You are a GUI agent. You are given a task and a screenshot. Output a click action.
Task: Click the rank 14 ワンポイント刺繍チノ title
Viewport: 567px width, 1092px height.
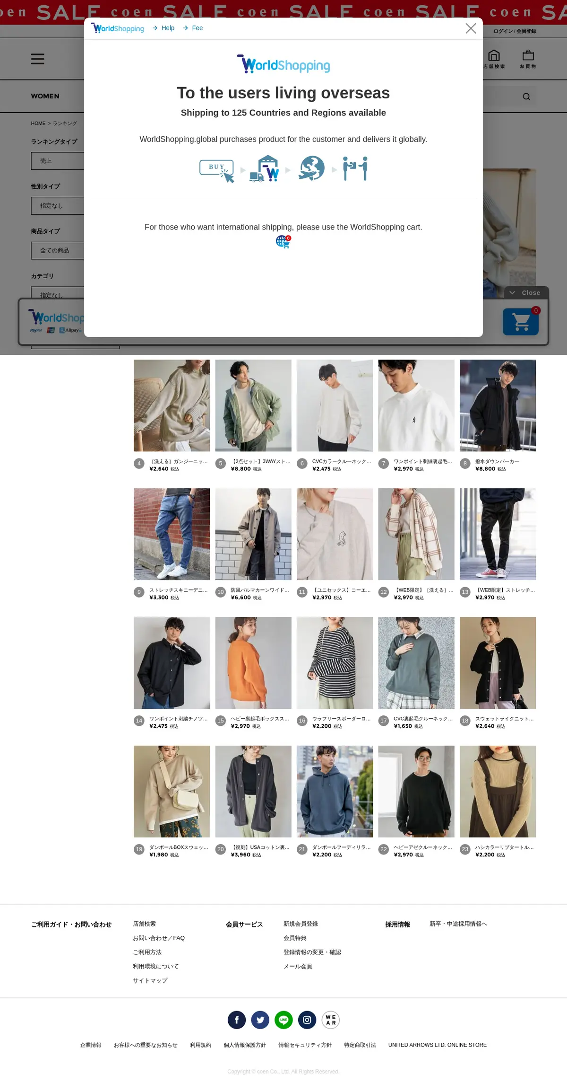pos(179,719)
